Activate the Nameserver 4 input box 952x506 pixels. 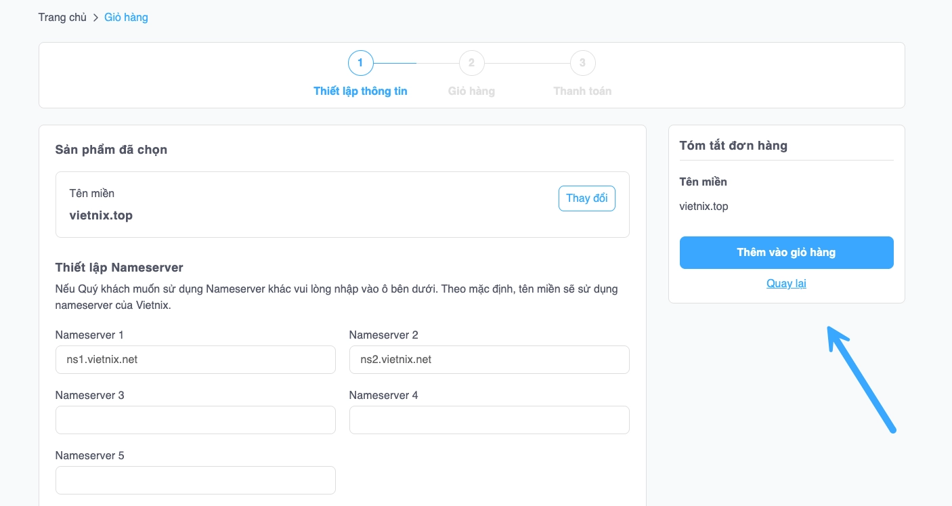point(489,420)
